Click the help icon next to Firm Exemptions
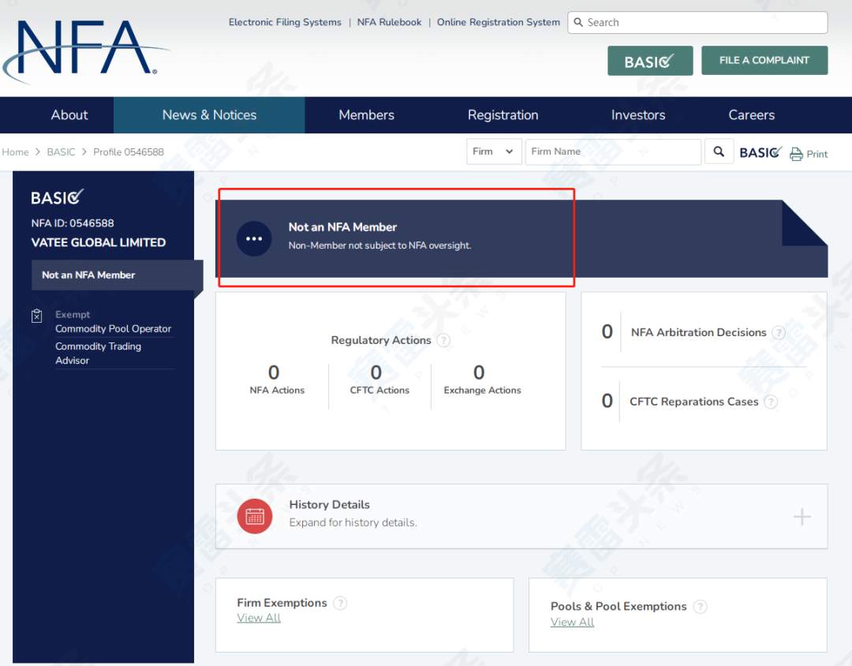852x666 pixels. click(339, 603)
